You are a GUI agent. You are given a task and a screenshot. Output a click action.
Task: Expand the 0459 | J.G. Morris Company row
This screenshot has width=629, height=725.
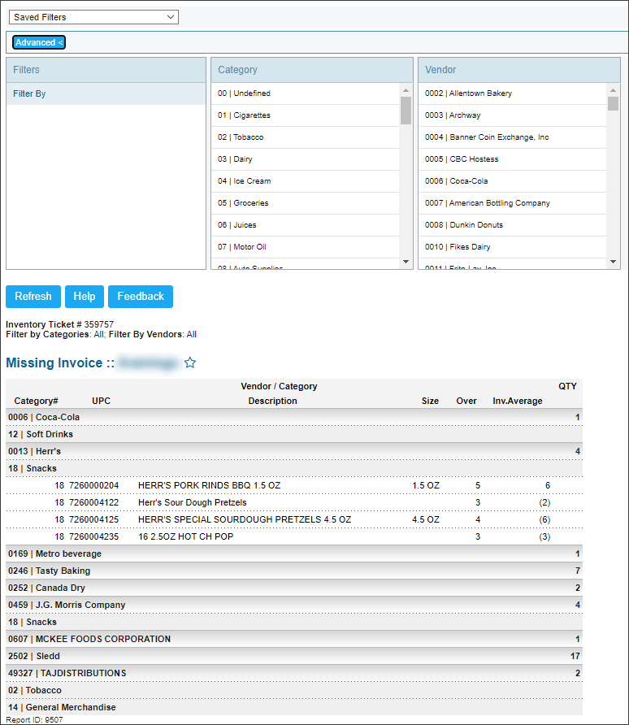[x=294, y=606]
